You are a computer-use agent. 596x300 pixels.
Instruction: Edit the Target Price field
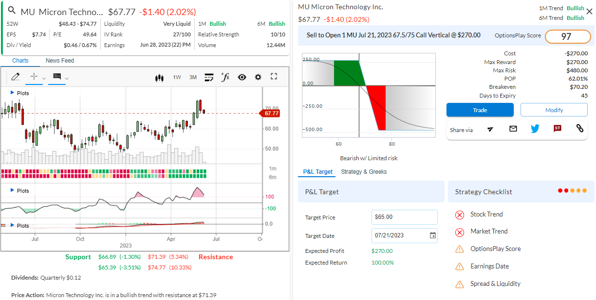[404, 217]
